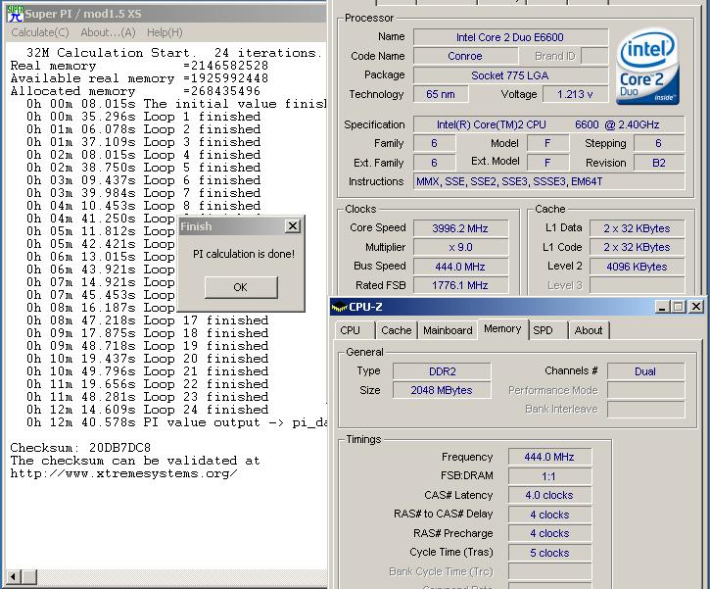Click the FSB:DRAM ratio value 1:1
This screenshot has height=589, width=710.
tap(549, 476)
